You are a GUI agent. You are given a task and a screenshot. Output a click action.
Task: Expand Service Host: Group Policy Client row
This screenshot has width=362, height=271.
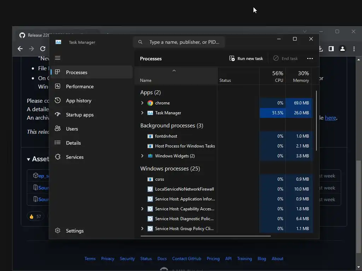(142, 228)
